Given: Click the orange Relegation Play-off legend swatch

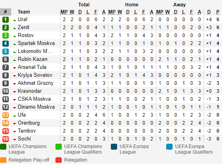Looking at the screenshot, I should [3, 160].
